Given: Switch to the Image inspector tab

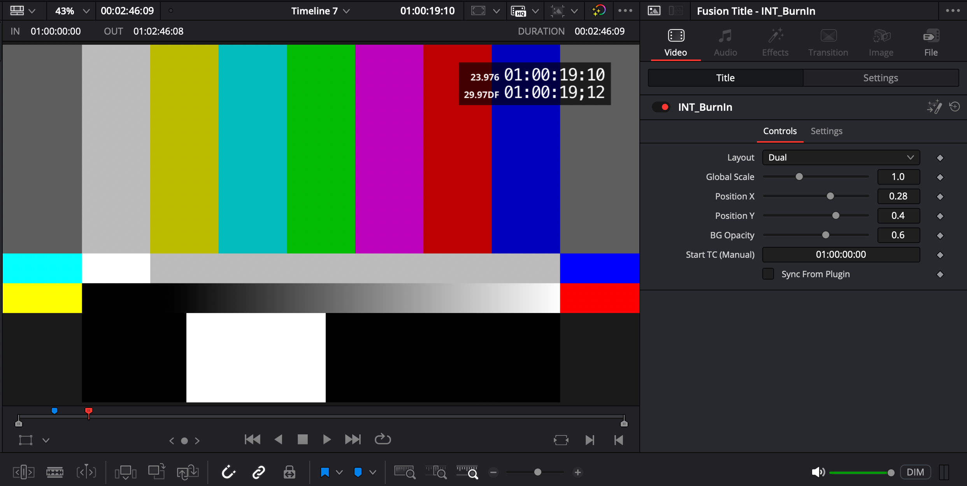Looking at the screenshot, I should [x=881, y=43].
